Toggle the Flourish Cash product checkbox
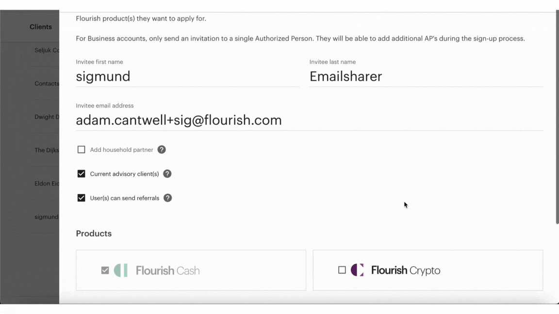Image resolution: width=559 pixels, height=314 pixels. 105,270
